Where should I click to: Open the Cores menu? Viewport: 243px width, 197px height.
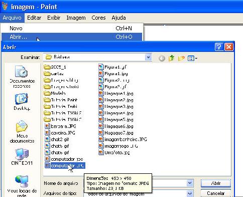98,18
